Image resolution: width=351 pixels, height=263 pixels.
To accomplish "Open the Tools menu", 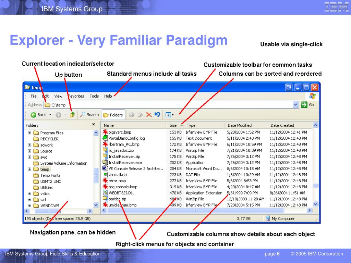I will tap(94, 96).
